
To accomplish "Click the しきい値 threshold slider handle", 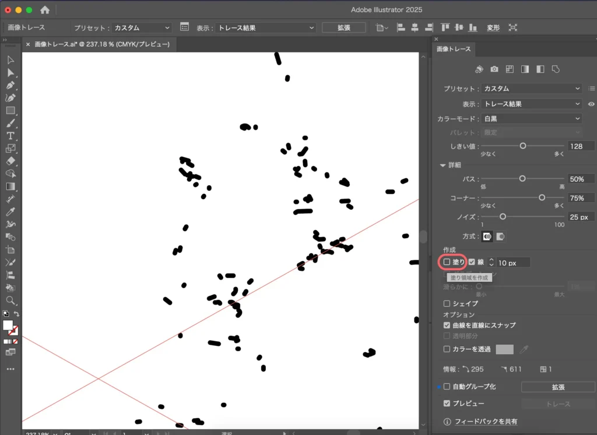I will pos(523,146).
